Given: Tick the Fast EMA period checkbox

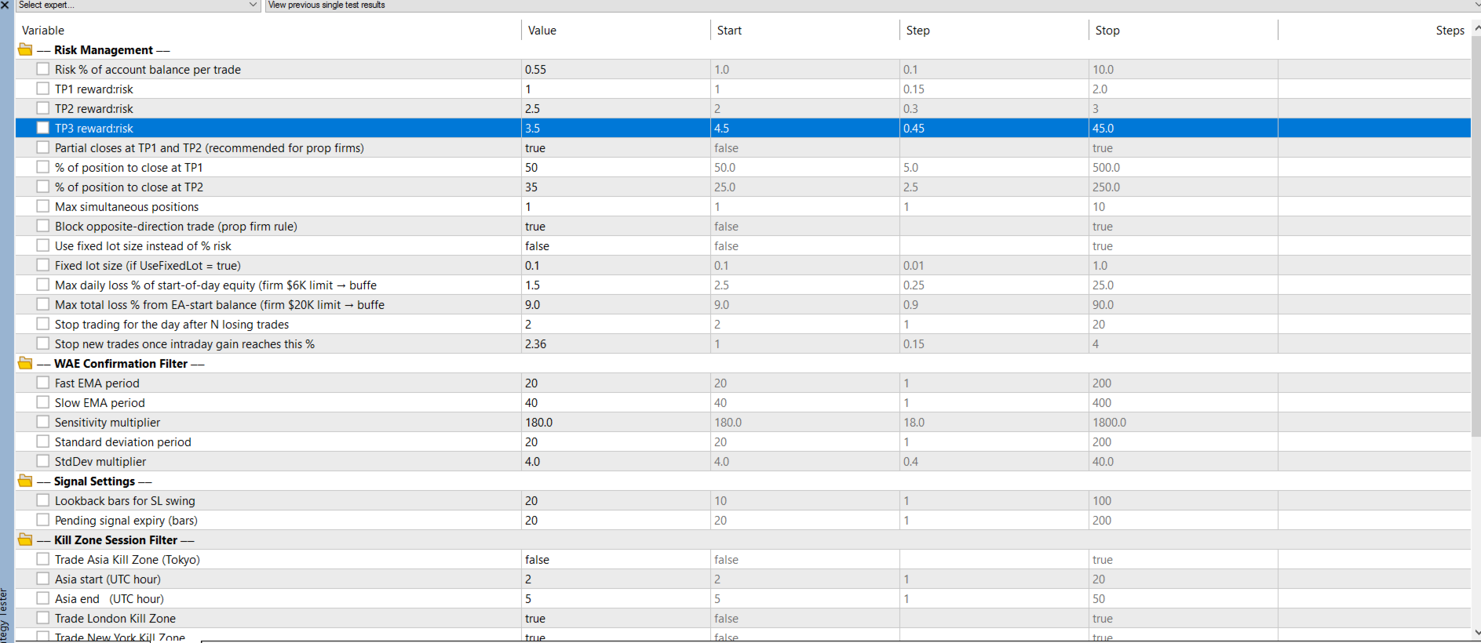Looking at the screenshot, I should (x=43, y=383).
